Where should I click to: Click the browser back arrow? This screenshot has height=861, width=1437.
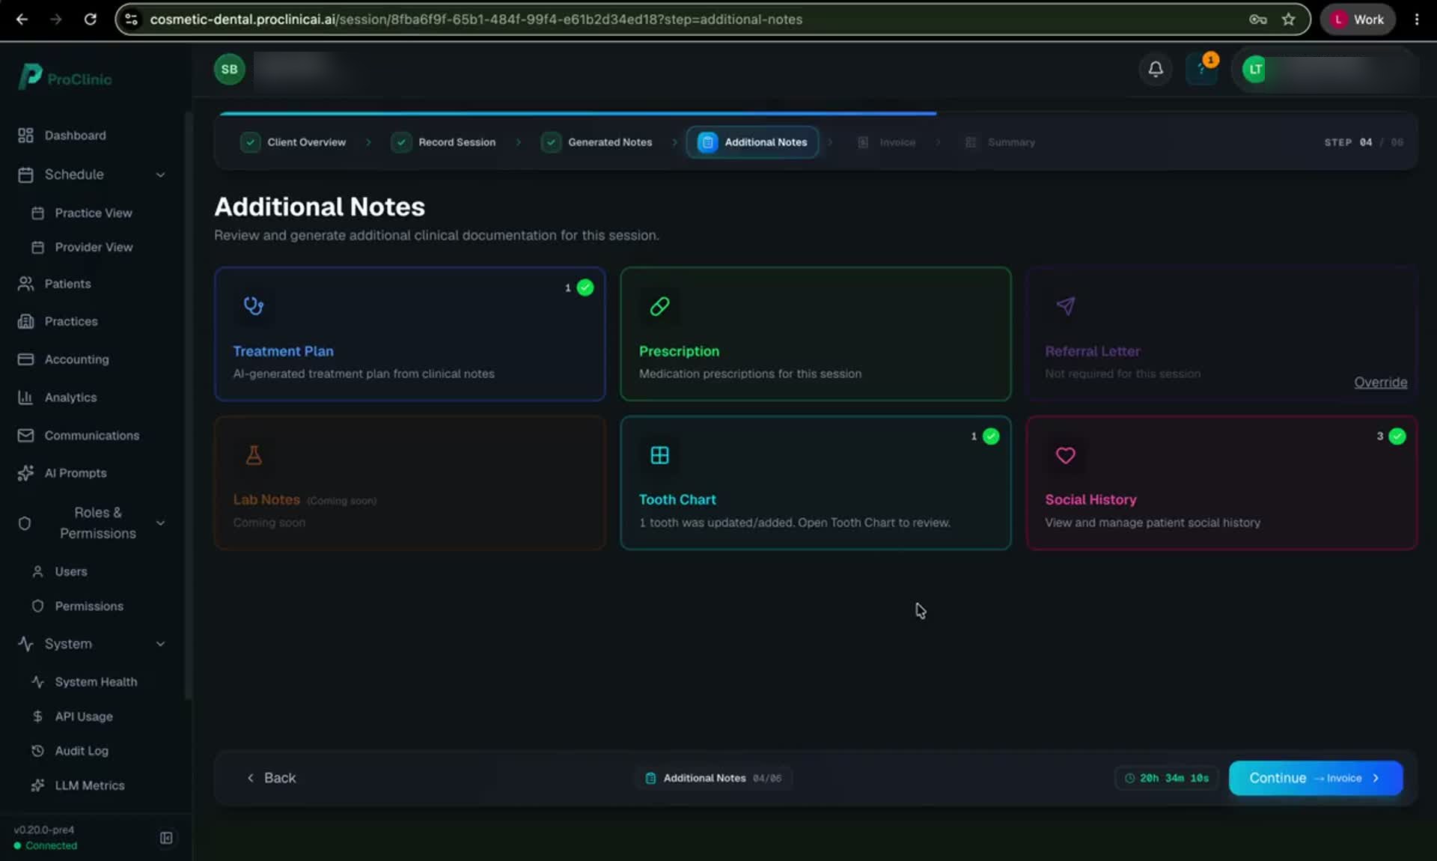22,19
